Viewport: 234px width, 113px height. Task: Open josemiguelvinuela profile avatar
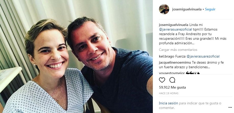[164, 9]
